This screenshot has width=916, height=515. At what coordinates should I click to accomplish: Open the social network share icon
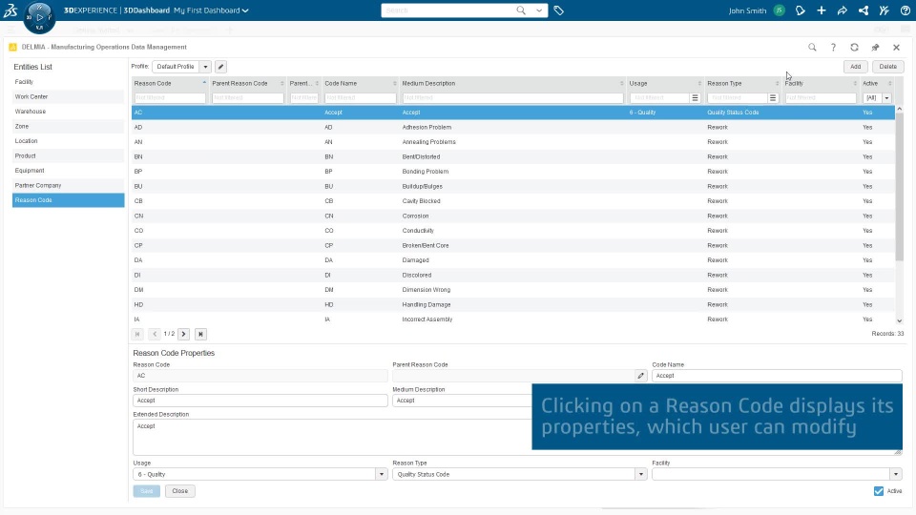pyautogui.click(x=864, y=10)
